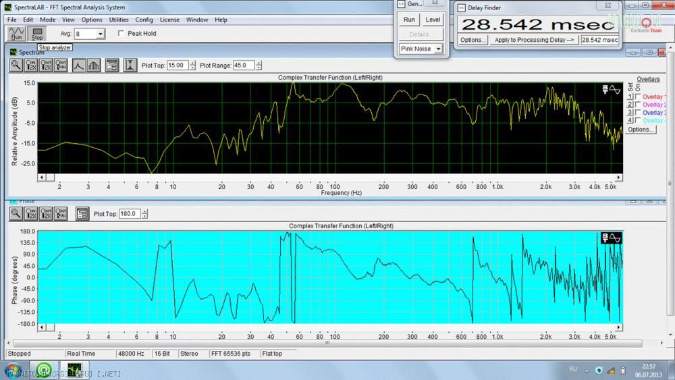Viewport: 675px width, 380px height.
Task: Open the Utilities menu
Action: point(118,20)
